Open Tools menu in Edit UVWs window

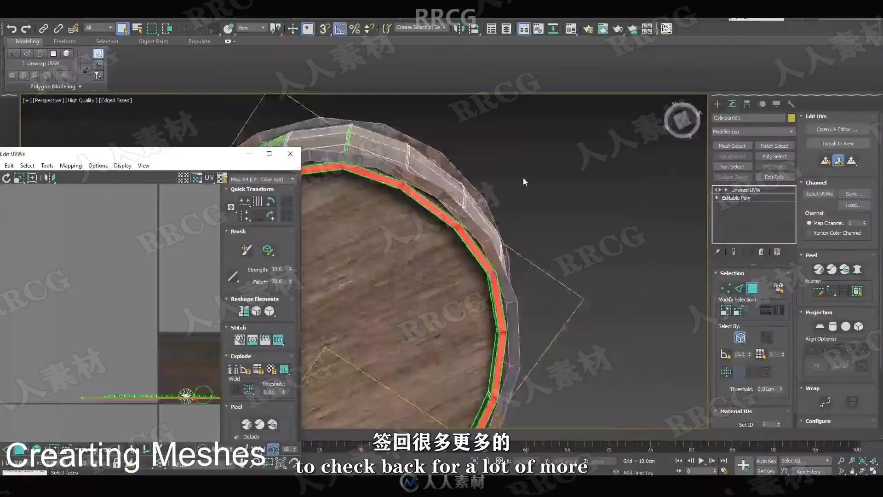click(x=47, y=166)
